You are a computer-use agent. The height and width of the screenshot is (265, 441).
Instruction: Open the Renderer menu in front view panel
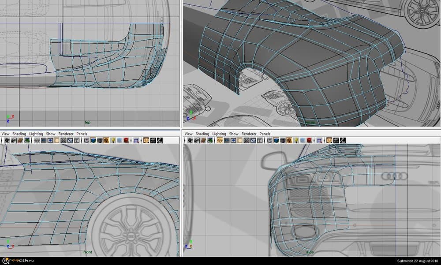[66, 134]
